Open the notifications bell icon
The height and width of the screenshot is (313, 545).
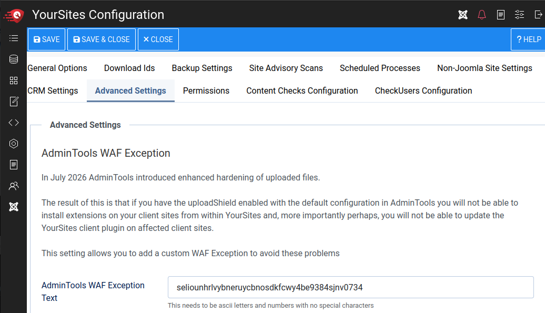point(482,15)
